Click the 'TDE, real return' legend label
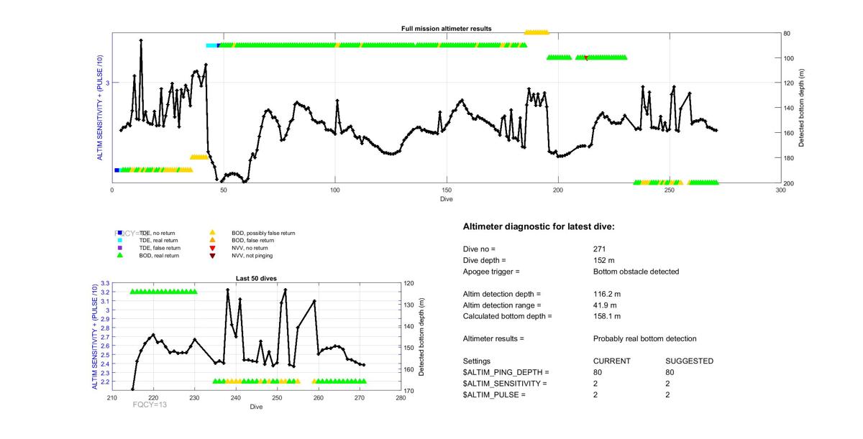This screenshot has width=863, height=439. (159, 241)
